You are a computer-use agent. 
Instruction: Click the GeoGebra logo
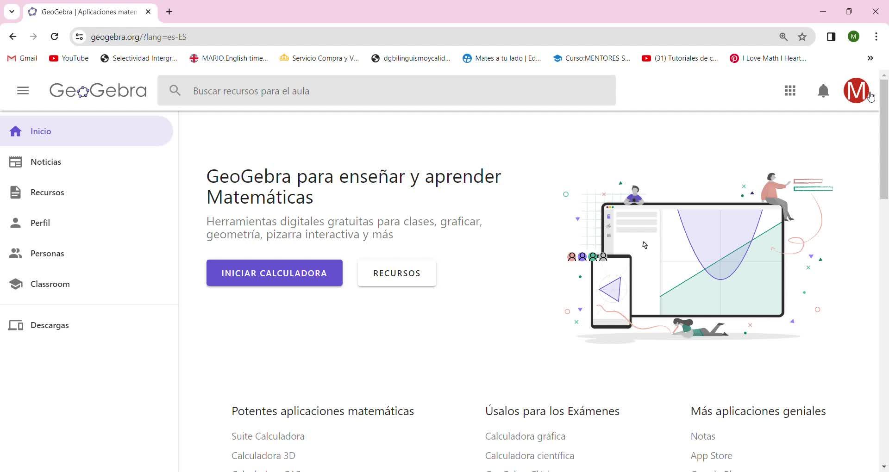click(98, 91)
